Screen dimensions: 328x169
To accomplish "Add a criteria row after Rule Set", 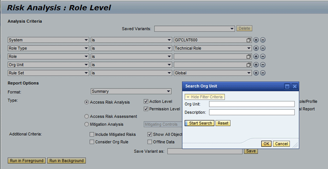I will (x=256, y=73).
